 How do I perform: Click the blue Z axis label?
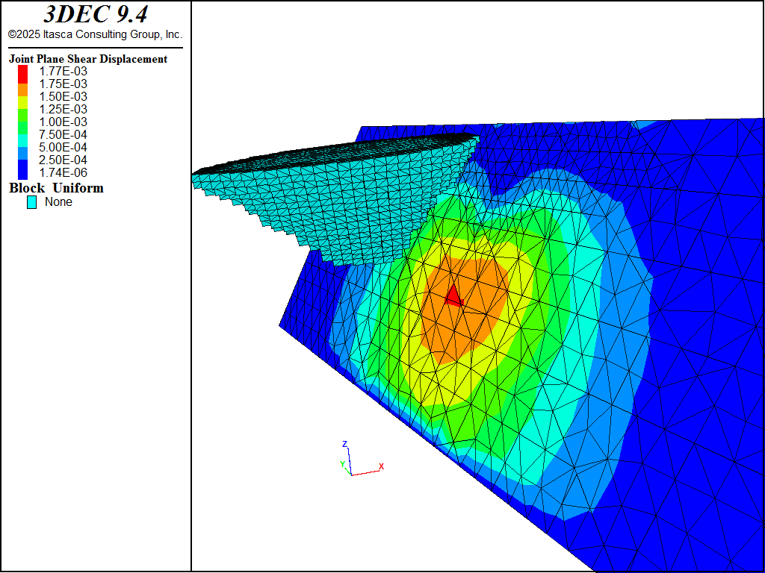point(344,445)
